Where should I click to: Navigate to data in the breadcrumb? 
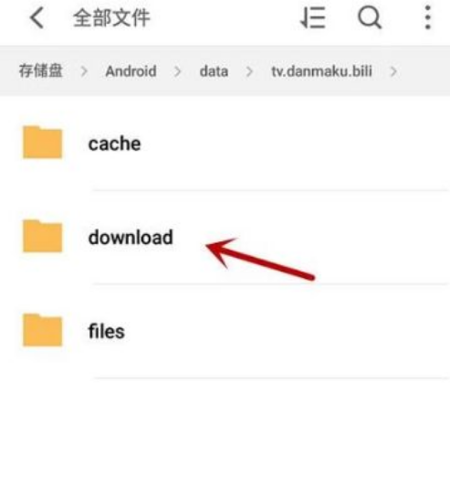pos(214,71)
